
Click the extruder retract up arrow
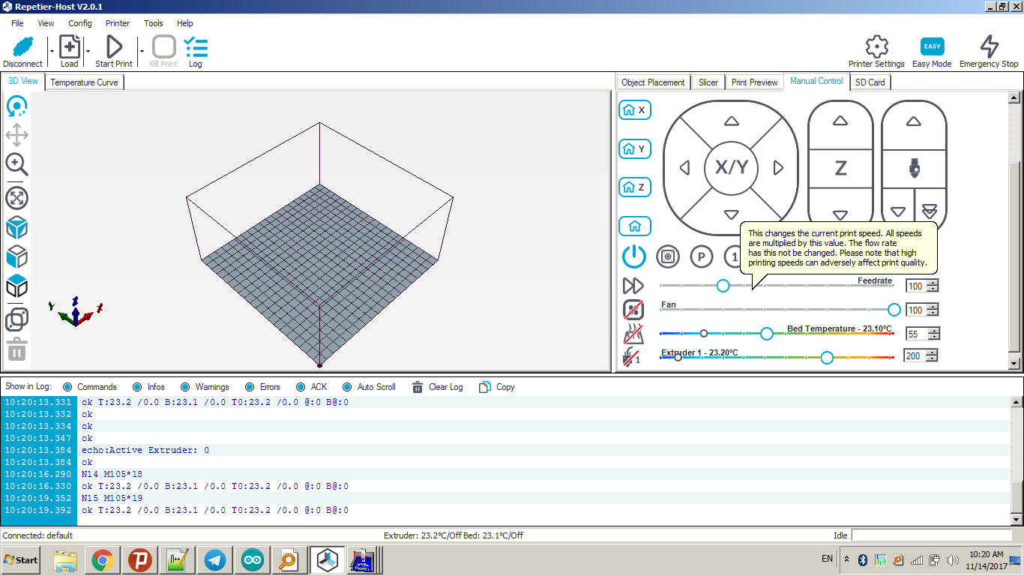point(913,121)
